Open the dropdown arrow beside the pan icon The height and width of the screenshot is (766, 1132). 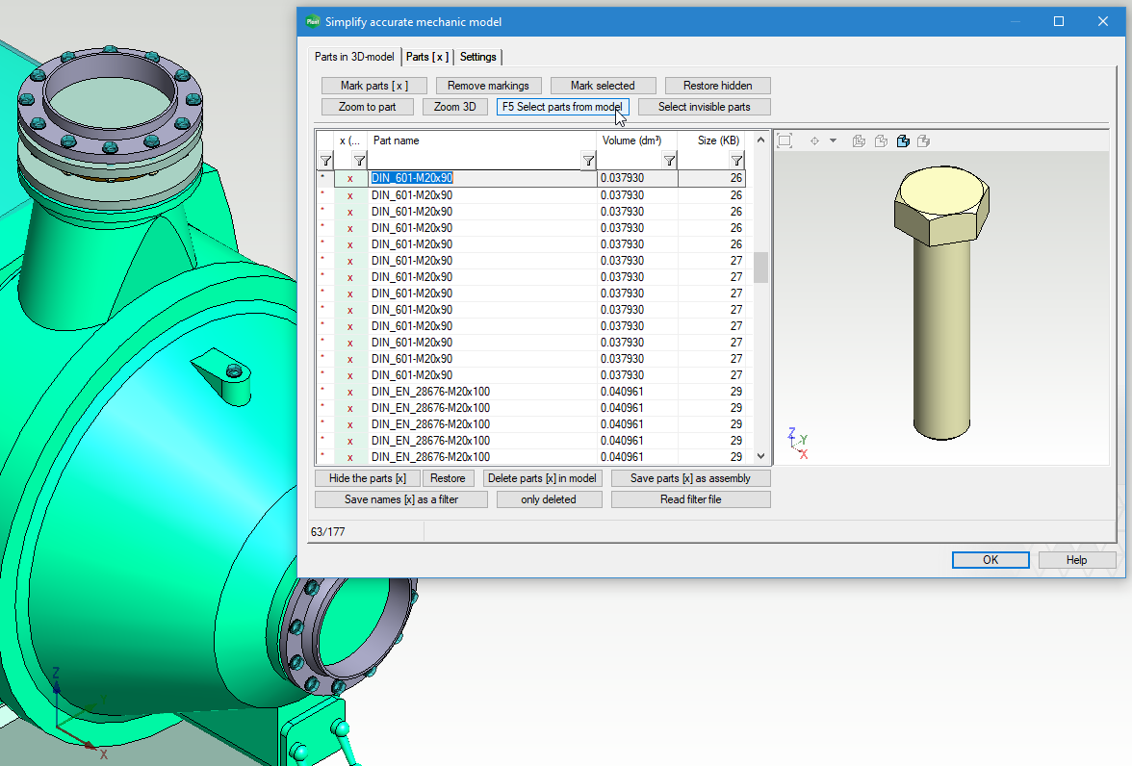click(x=834, y=141)
